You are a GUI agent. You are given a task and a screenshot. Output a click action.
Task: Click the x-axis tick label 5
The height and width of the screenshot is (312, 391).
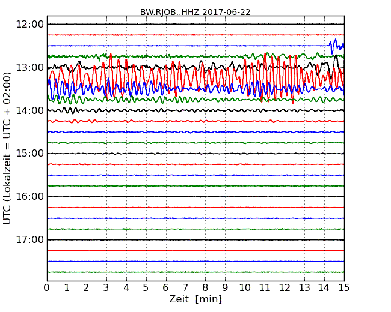click(x=146, y=288)
